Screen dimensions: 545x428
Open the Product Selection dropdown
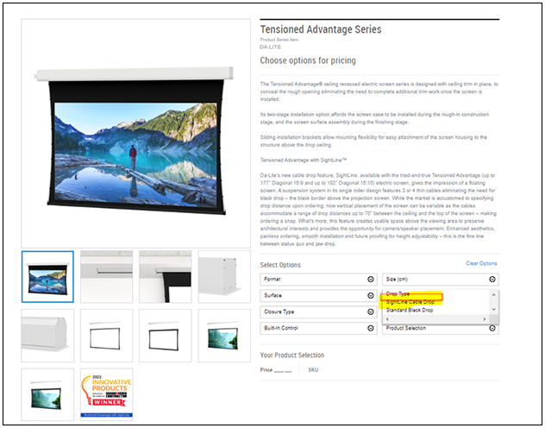click(x=441, y=328)
